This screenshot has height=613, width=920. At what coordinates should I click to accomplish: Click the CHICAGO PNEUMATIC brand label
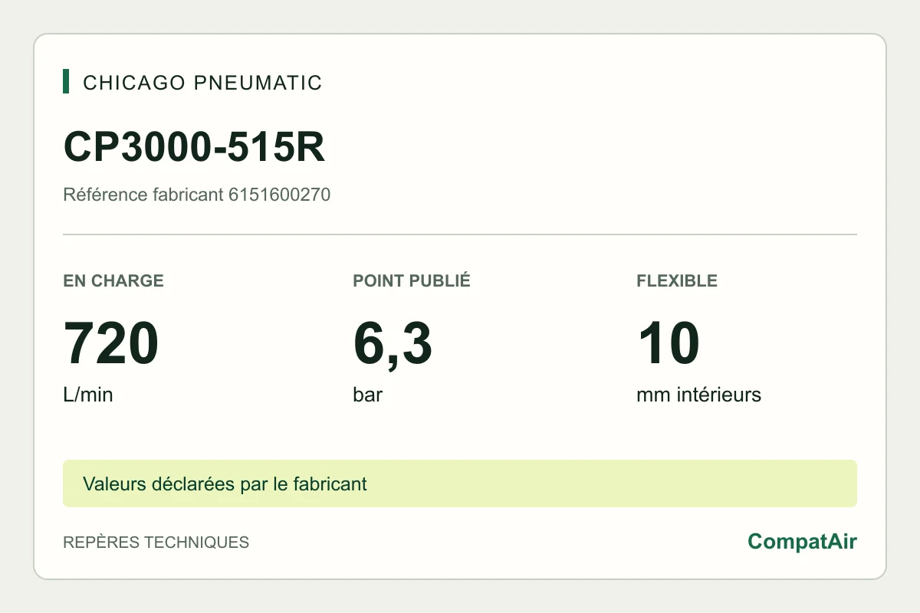pos(202,82)
